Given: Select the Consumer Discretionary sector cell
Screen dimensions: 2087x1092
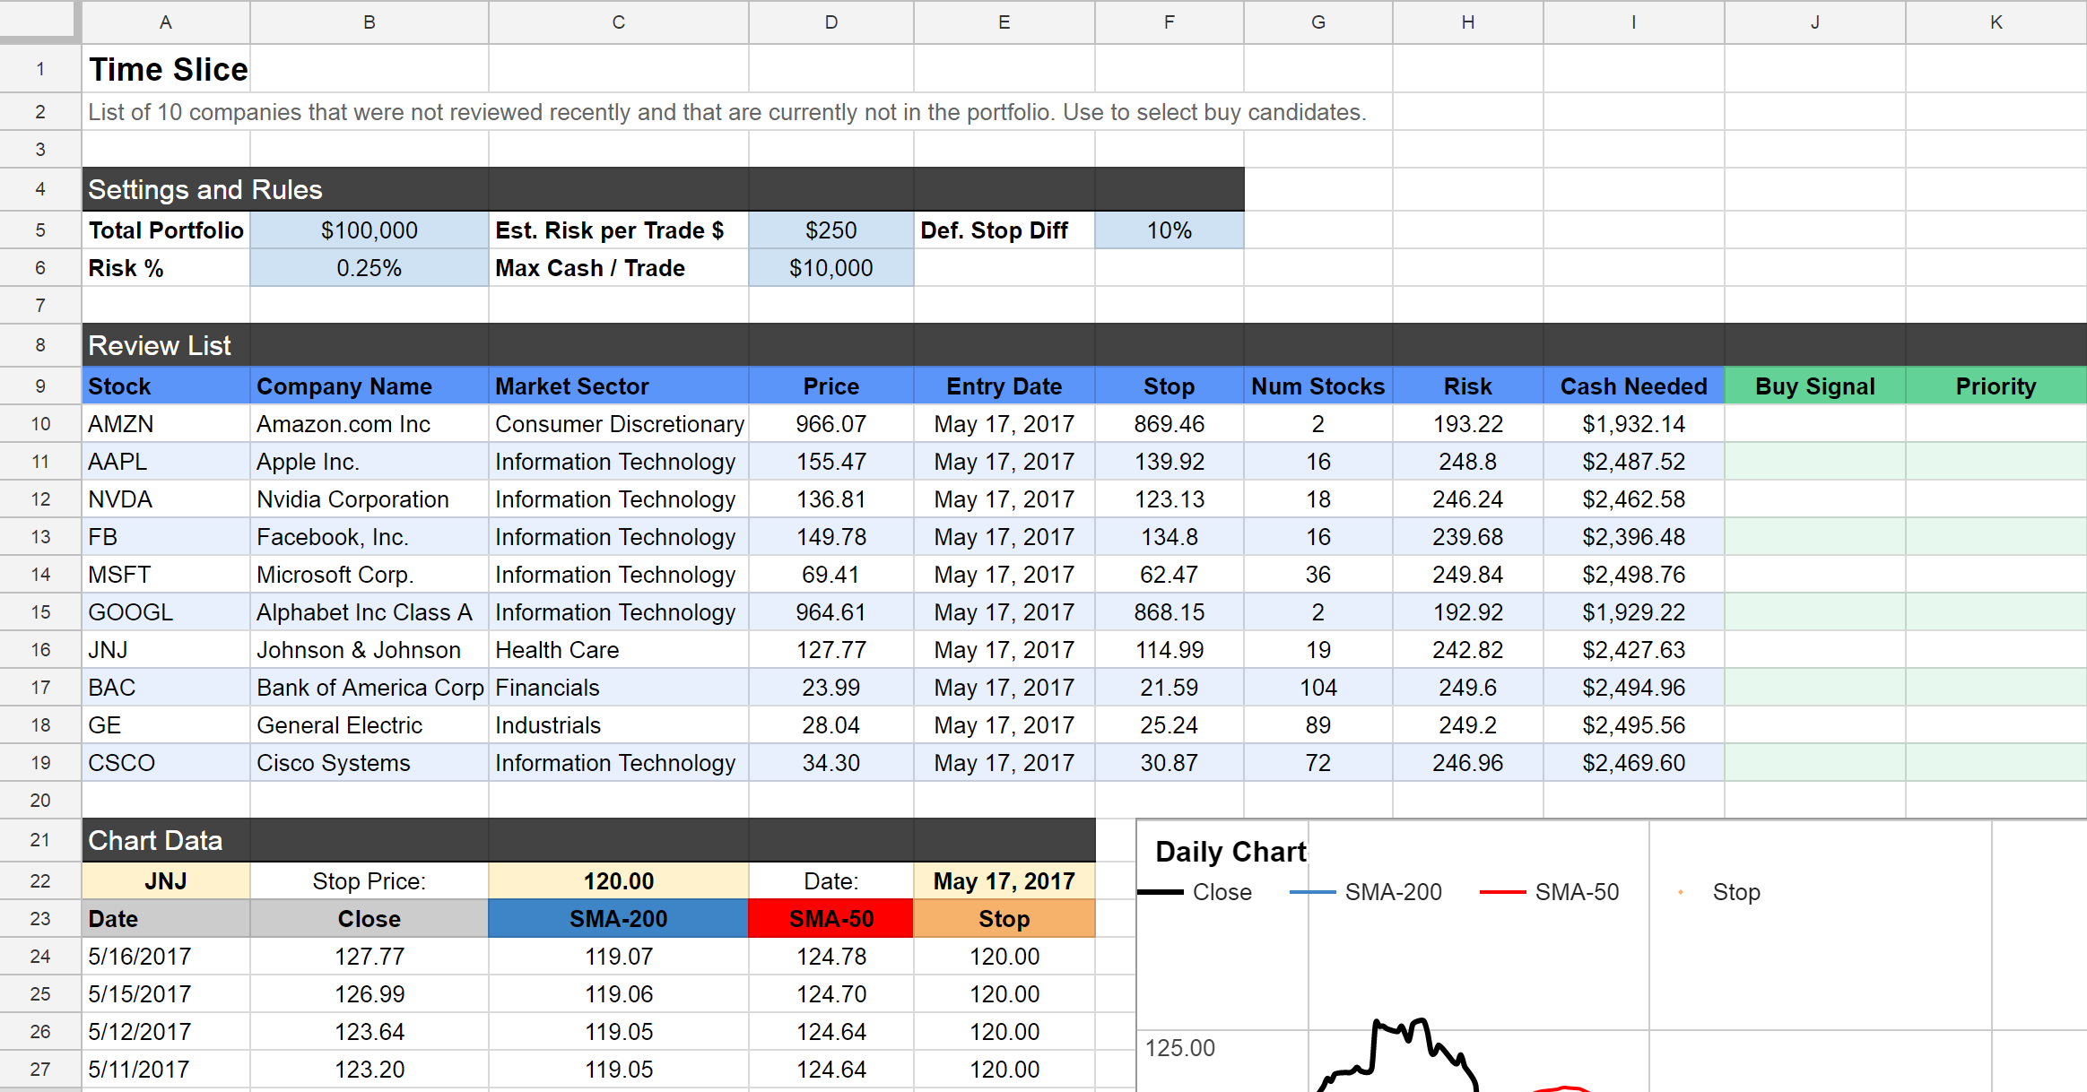Looking at the screenshot, I should (x=619, y=424).
